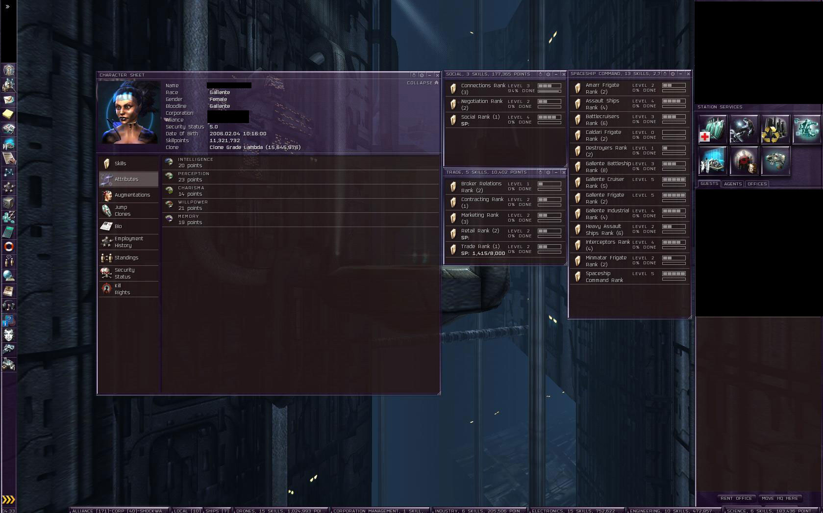This screenshot has height=513, width=823.
Task: Open the Bio section
Action: pyautogui.click(x=128, y=226)
